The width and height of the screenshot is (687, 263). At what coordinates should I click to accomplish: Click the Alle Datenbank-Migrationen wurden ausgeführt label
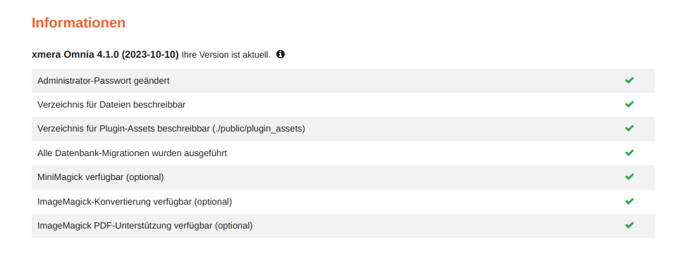pos(132,153)
